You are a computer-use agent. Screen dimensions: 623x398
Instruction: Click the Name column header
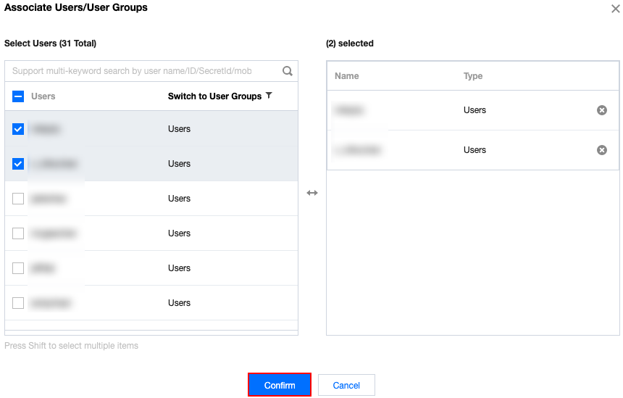(x=347, y=76)
